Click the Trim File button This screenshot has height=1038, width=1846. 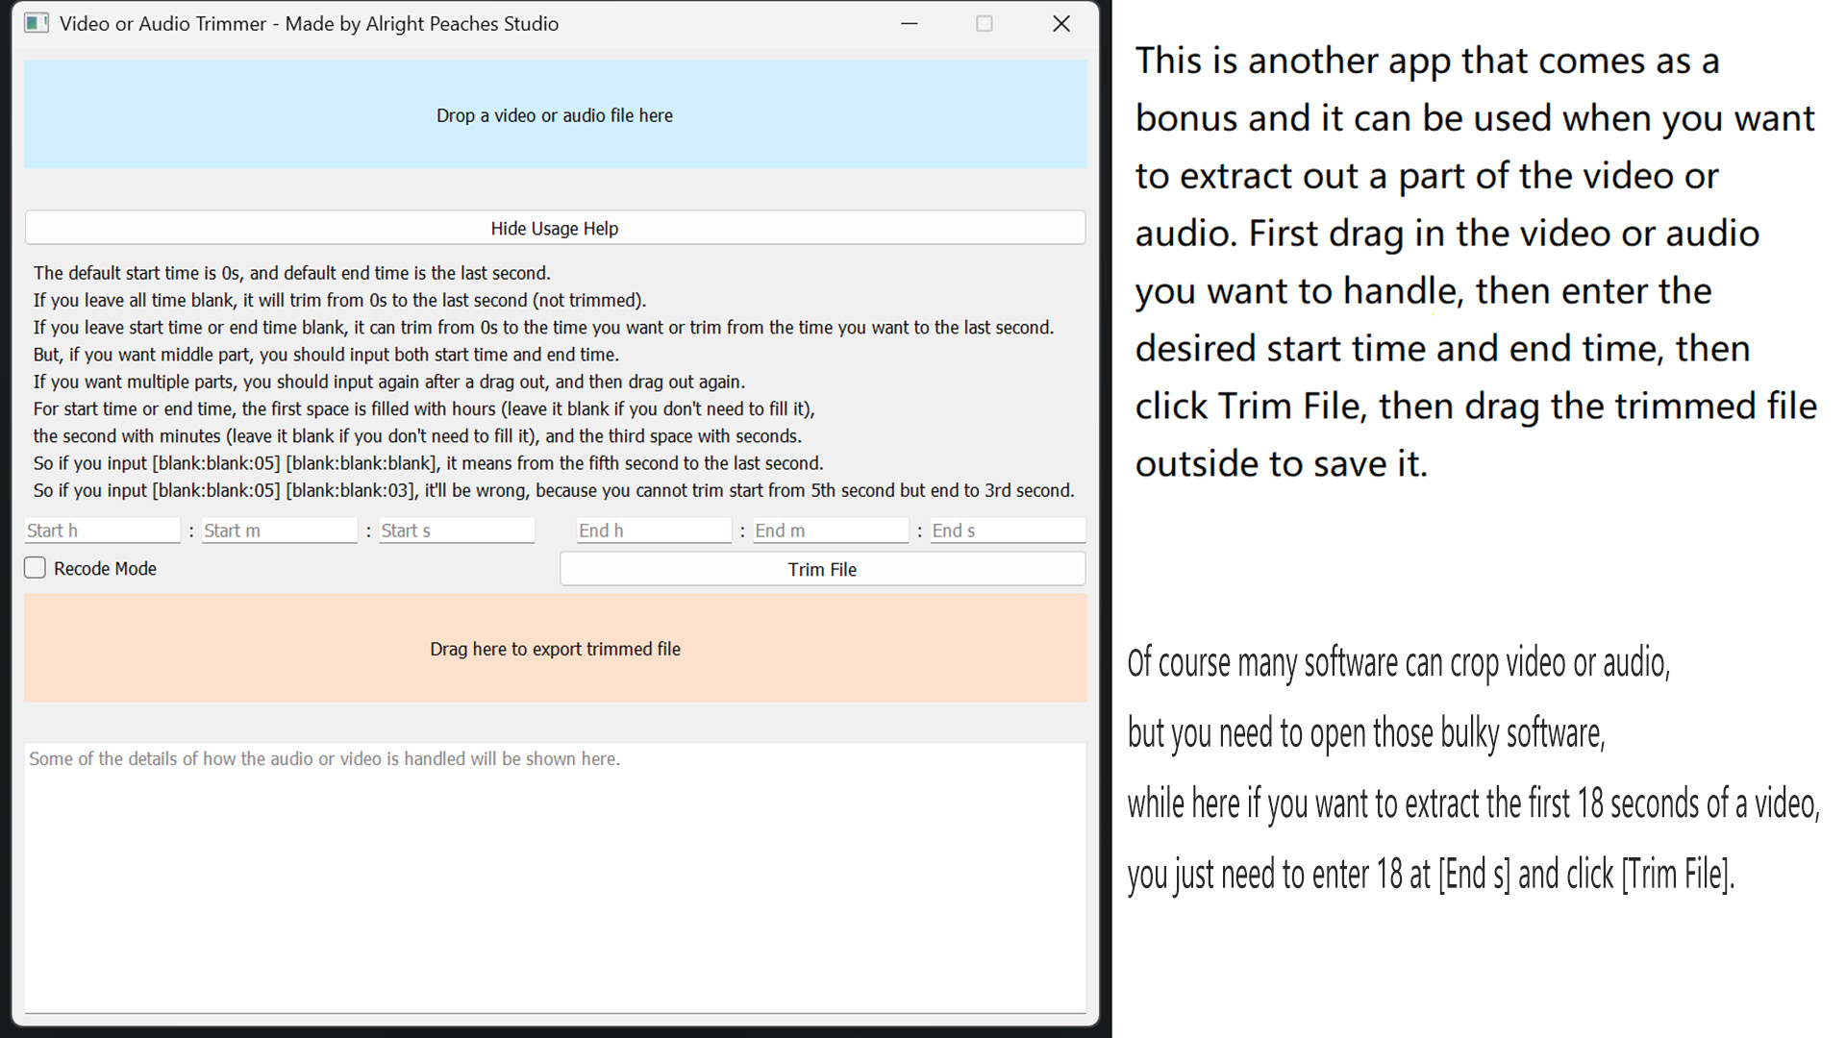click(821, 568)
